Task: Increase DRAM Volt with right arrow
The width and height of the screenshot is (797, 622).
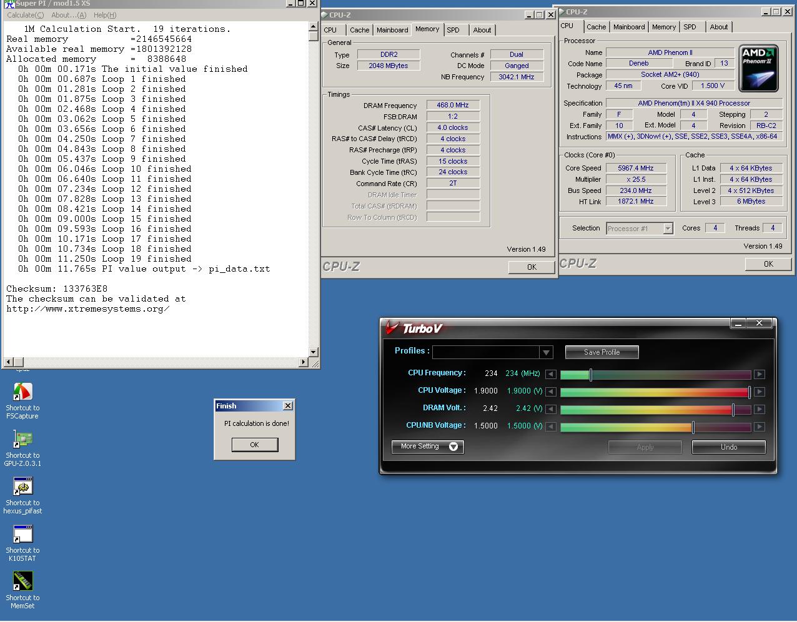Action: tap(760, 409)
